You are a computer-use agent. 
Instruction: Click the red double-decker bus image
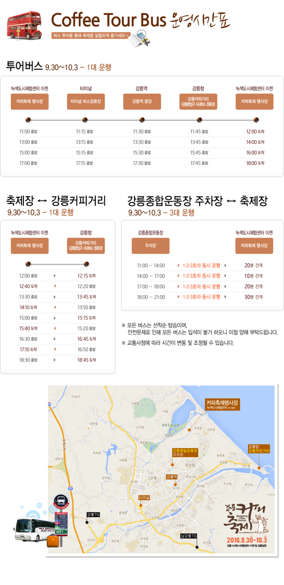click(24, 25)
